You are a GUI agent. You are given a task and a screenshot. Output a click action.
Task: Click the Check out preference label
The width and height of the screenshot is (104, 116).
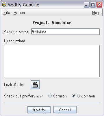pyautogui.click(x=23, y=96)
